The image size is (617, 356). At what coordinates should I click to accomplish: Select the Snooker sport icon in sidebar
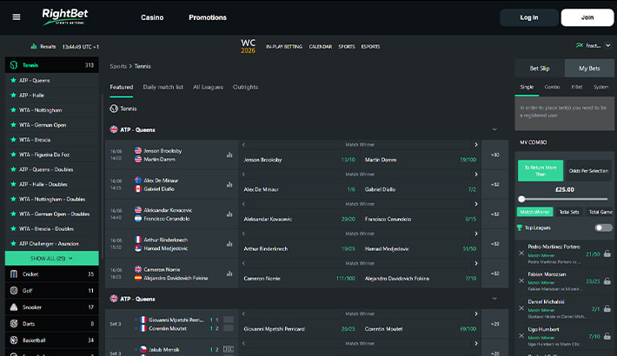tap(14, 307)
